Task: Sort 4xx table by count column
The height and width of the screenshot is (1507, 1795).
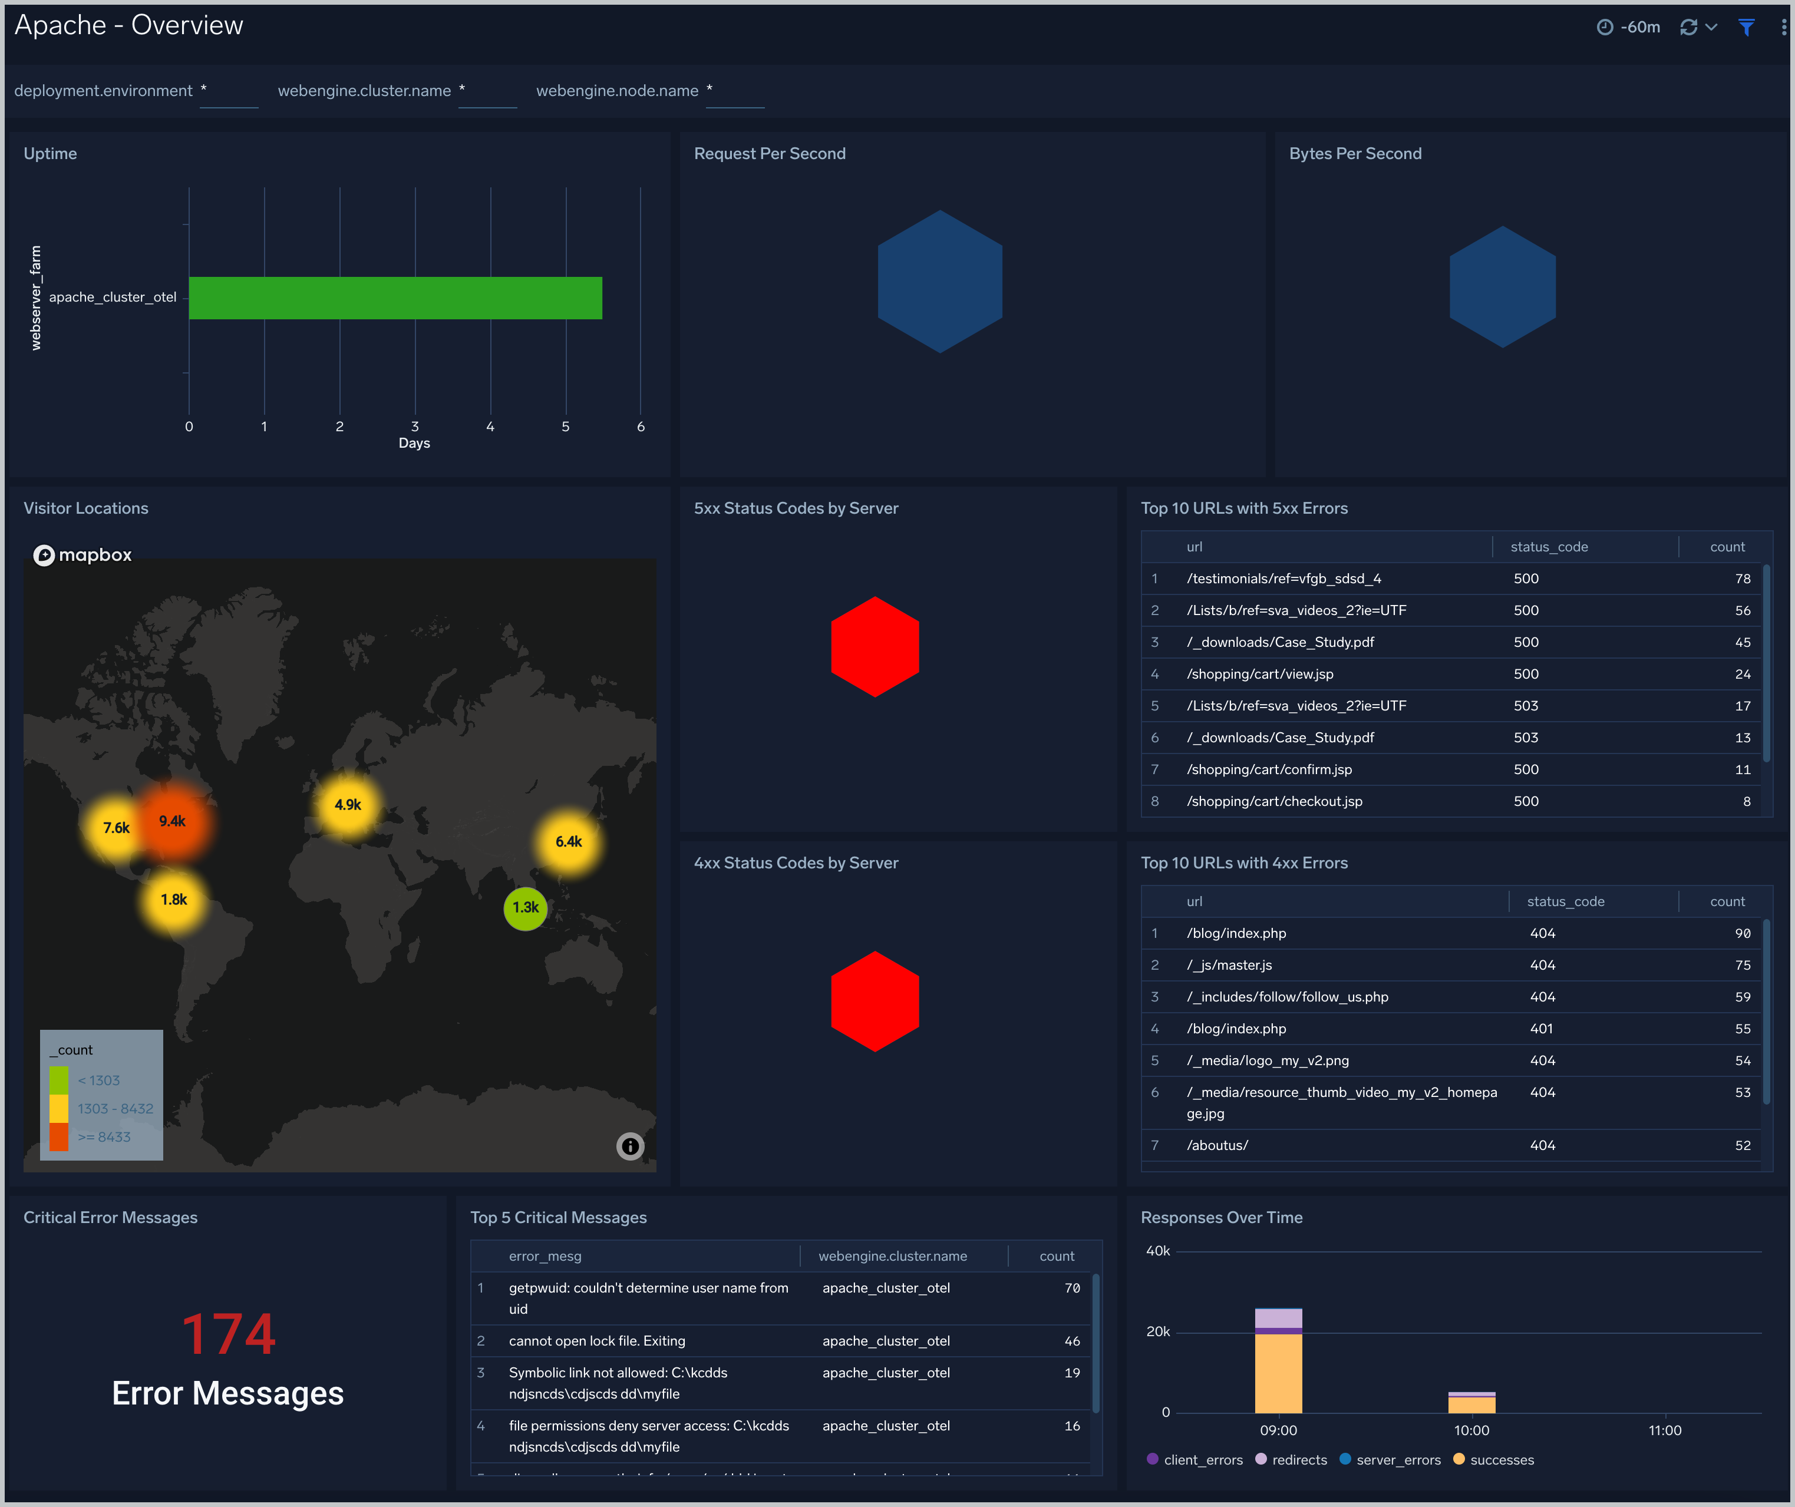Action: [x=1727, y=901]
